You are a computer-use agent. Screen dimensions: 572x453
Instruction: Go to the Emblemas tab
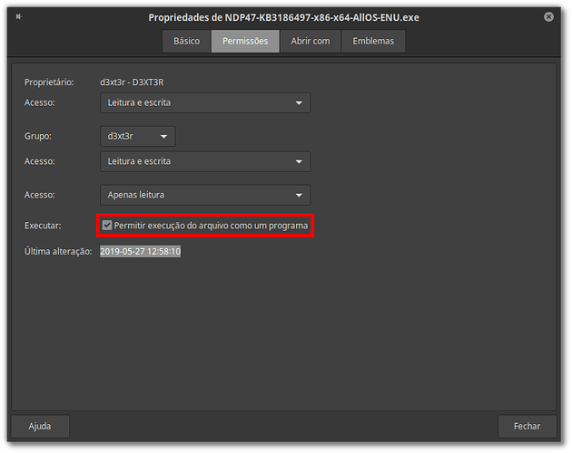tap(373, 41)
